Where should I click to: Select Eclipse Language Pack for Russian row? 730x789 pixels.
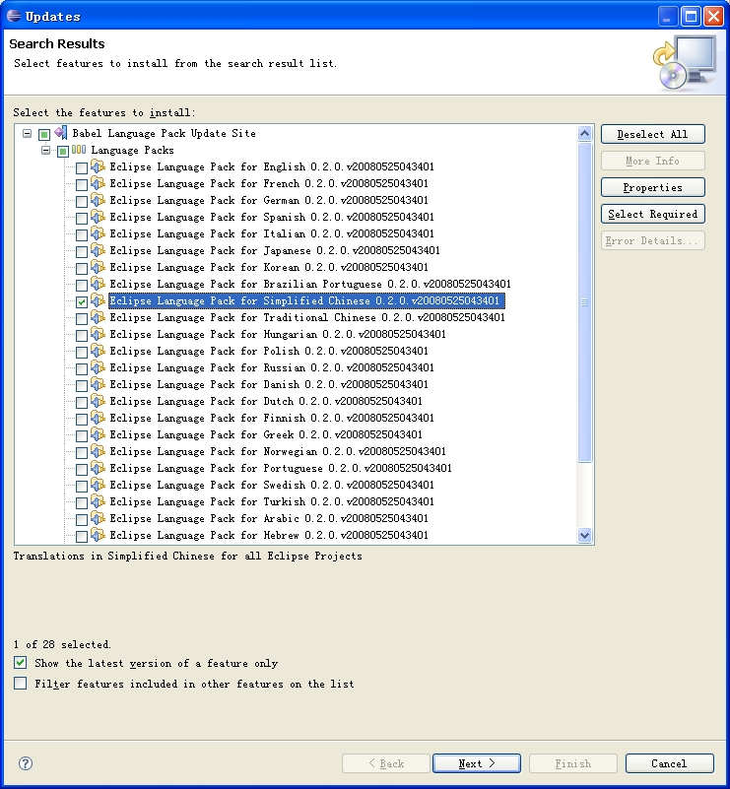coord(272,367)
